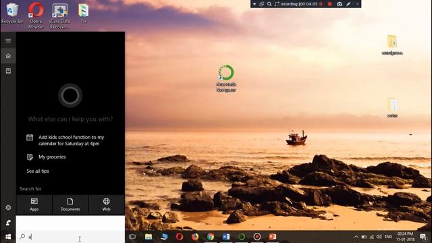Select the iCare Data Recovery desktop shortcut
The height and width of the screenshot is (243, 432).
click(x=59, y=16)
